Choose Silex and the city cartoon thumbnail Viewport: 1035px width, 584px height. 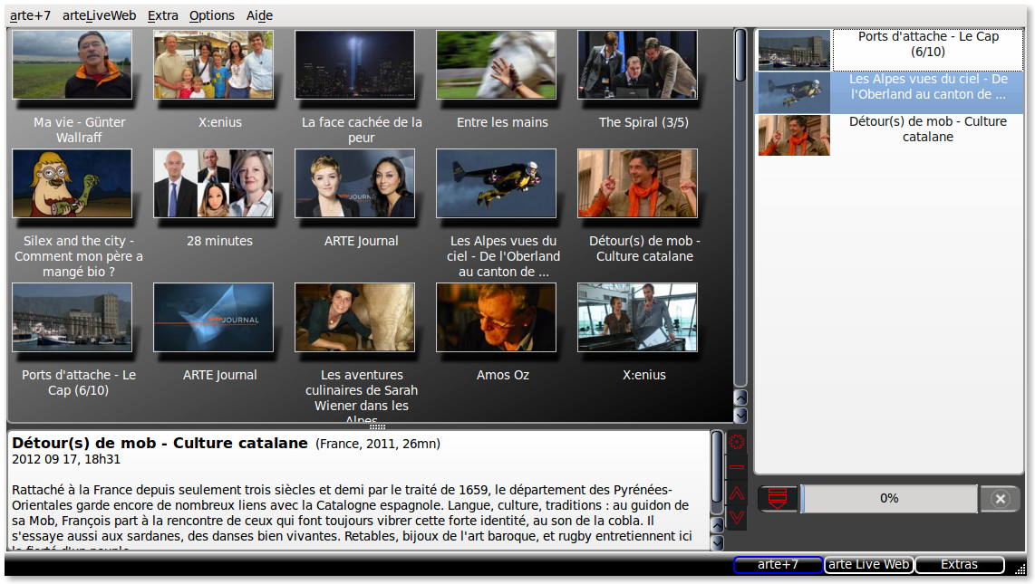[x=72, y=184]
